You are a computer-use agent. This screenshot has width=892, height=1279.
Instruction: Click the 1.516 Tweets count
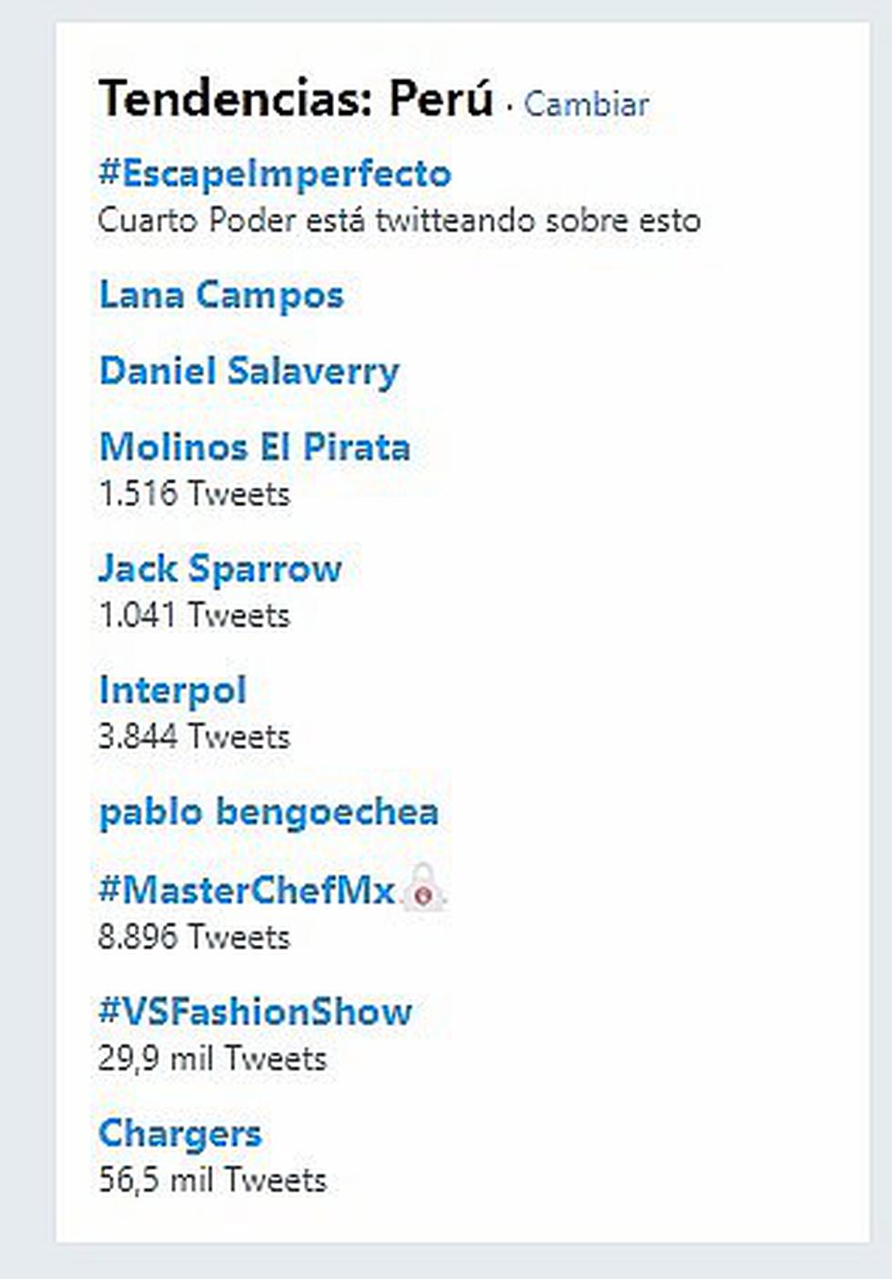194,493
